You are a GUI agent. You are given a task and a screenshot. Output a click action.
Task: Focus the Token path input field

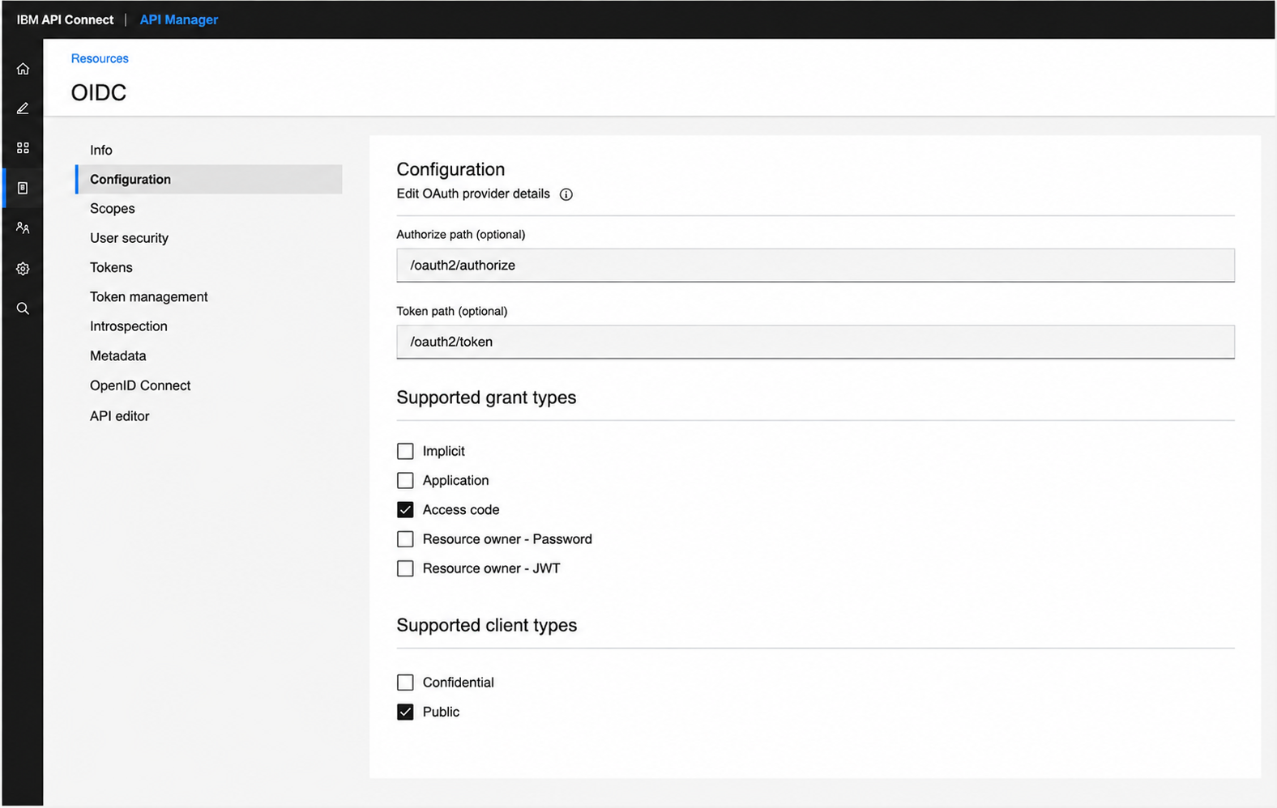pos(815,342)
